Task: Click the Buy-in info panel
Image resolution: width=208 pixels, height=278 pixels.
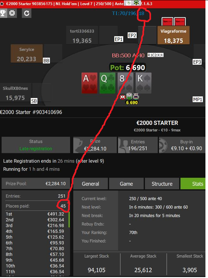Action: click(182, 145)
